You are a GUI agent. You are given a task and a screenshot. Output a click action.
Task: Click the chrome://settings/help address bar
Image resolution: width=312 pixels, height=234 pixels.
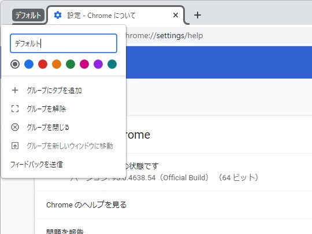pyautogui.click(x=218, y=36)
